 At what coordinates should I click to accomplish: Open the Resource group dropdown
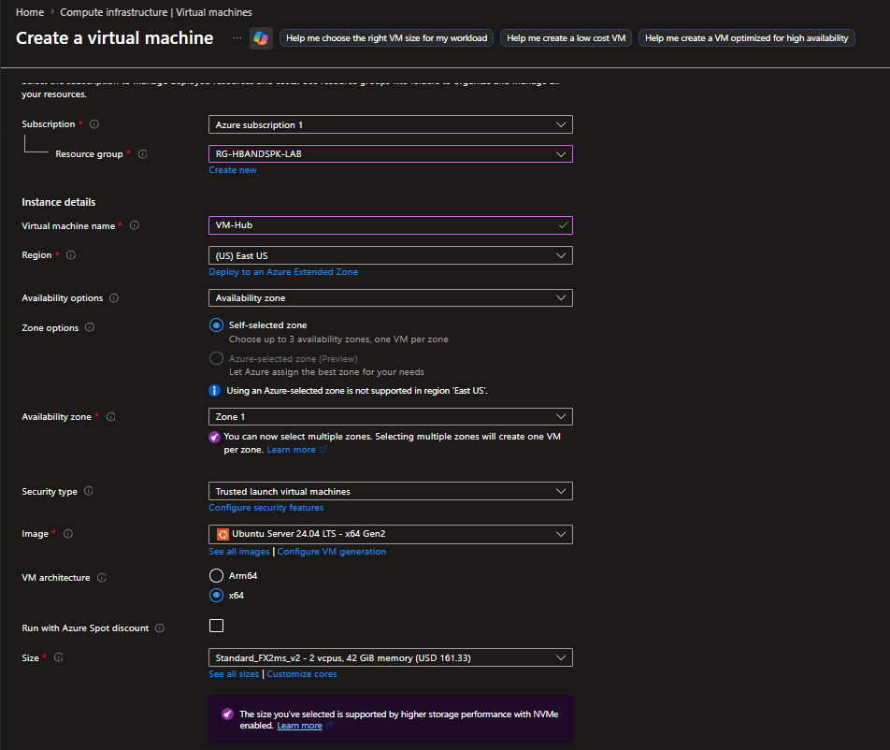tap(391, 154)
